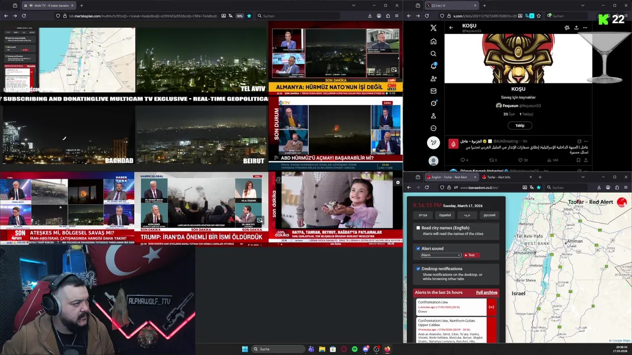Viewport: 632px width, 355px height.
Task: Repost the AJABreaking post
Action: 492,160
